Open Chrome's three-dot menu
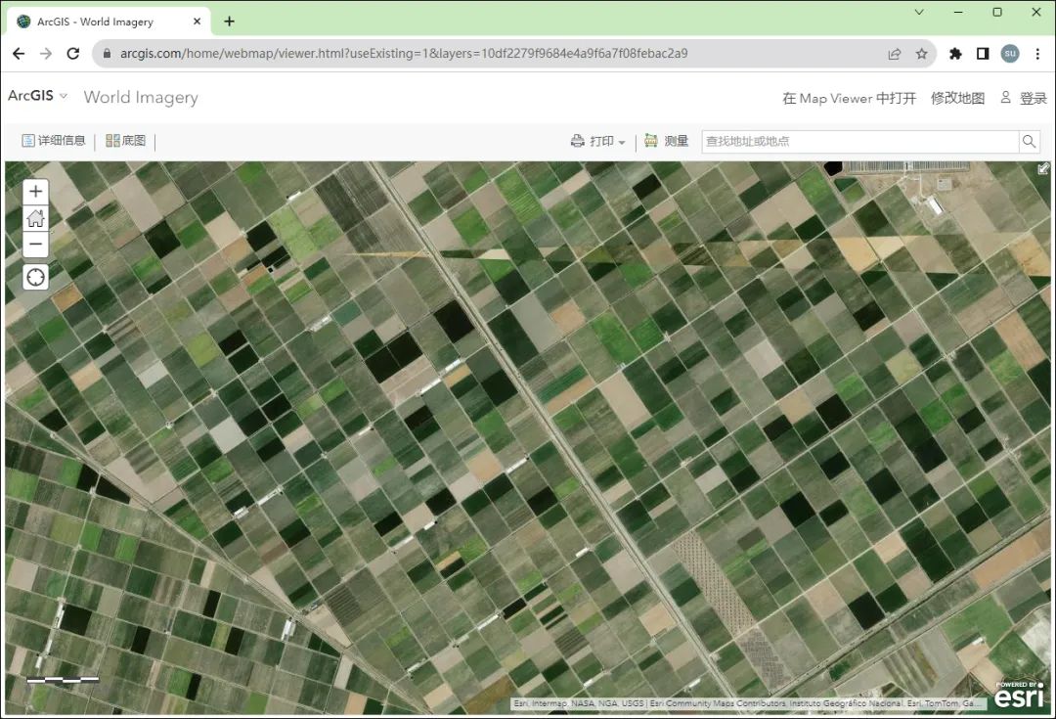The image size is (1056, 719). pyautogui.click(x=1038, y=54)
